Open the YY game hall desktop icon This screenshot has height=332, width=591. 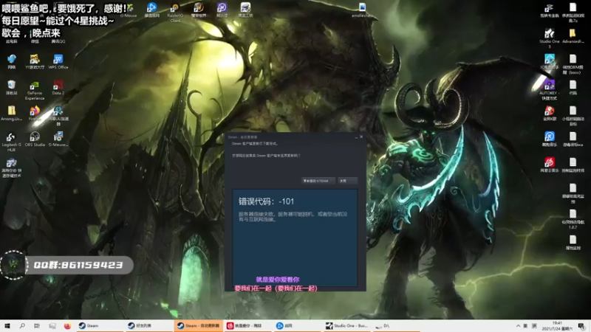(x=35, y=61)
